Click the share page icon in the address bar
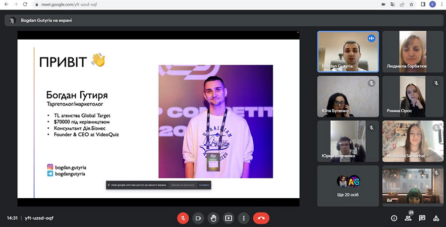This screenshot has width=446, height=227. coord(402,4)
